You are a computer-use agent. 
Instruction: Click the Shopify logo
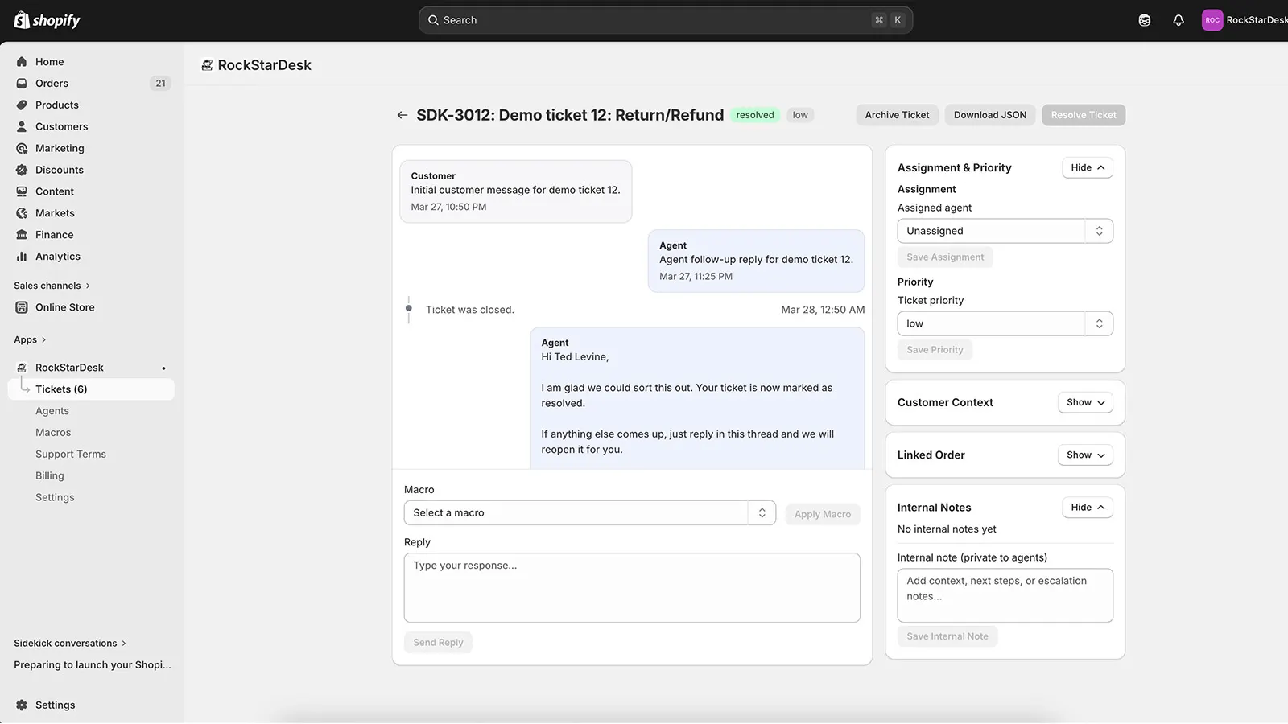coord(47,20)
